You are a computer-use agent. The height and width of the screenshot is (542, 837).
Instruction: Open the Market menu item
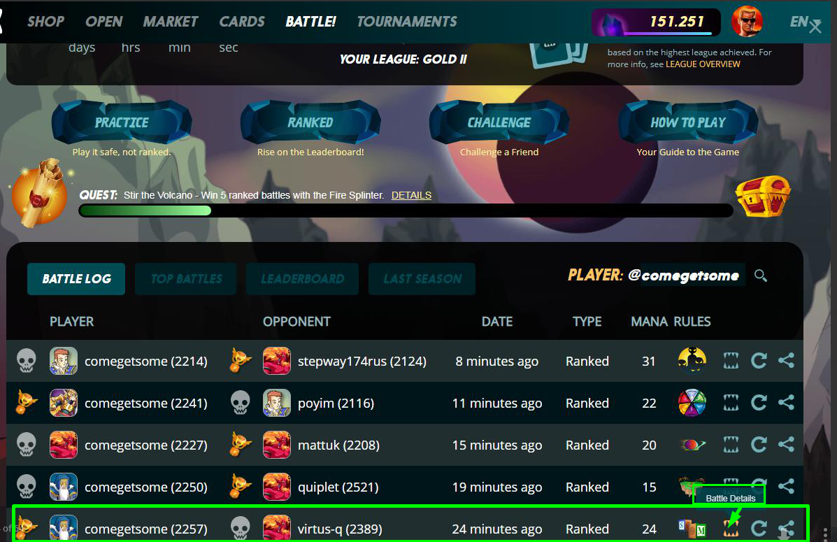point(171,22)
